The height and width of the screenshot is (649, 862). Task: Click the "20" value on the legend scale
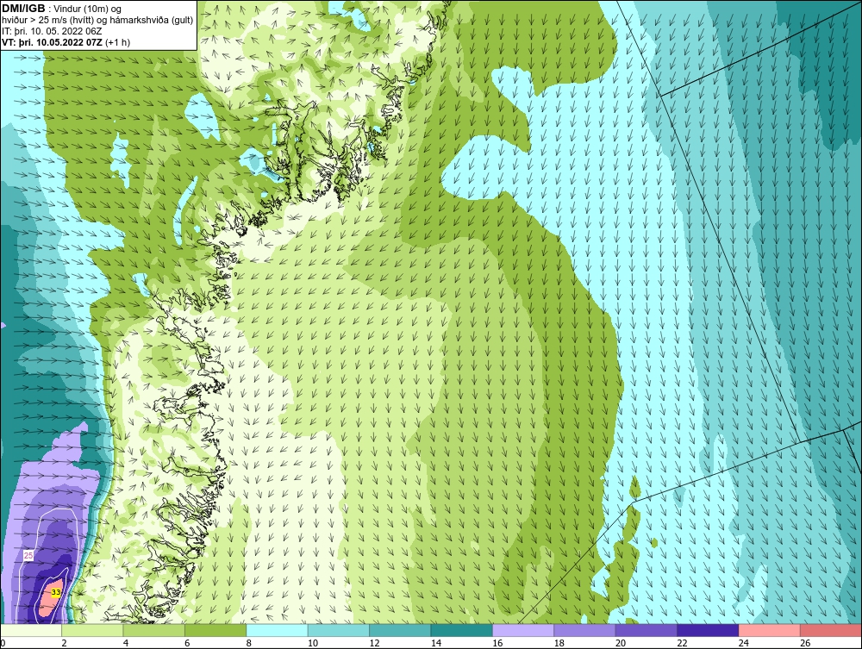(621, 643)
